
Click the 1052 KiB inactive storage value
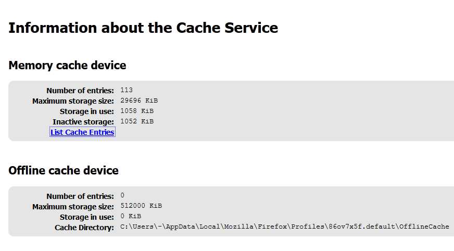(137, 121)
